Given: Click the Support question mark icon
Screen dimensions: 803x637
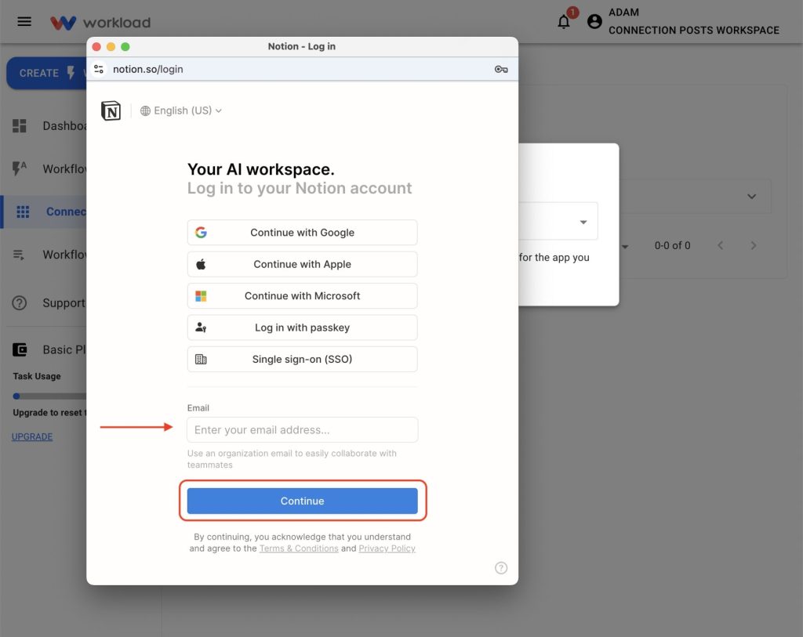Looking at the screenshot, I should pos(20,303).
